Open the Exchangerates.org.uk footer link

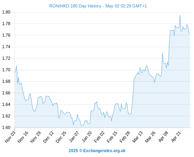coord(104,151)
